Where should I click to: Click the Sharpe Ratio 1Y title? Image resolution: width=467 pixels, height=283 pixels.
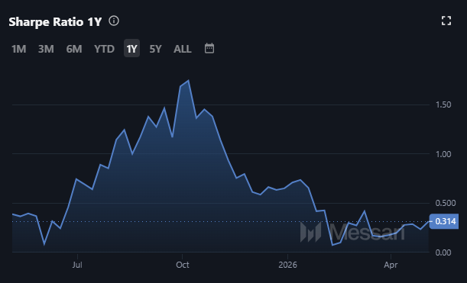pos(55,21)
